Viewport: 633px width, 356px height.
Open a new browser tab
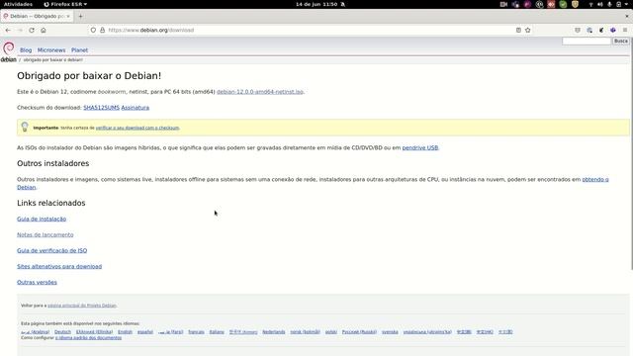click(80, 16)
